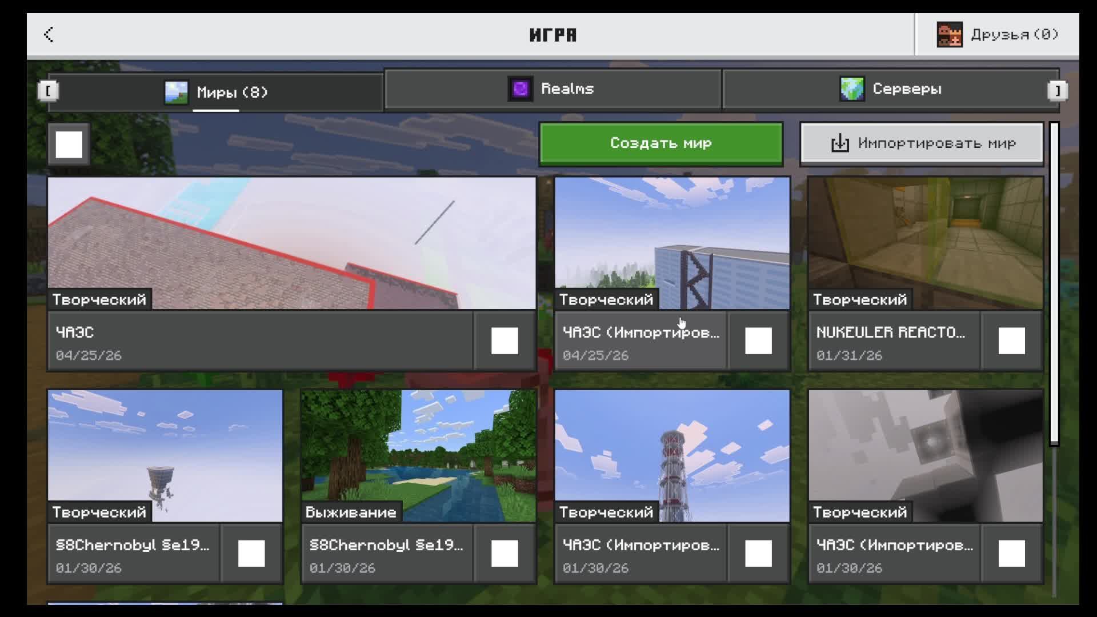
Task: Click the Realms purple portal icon
Action: 520,89
